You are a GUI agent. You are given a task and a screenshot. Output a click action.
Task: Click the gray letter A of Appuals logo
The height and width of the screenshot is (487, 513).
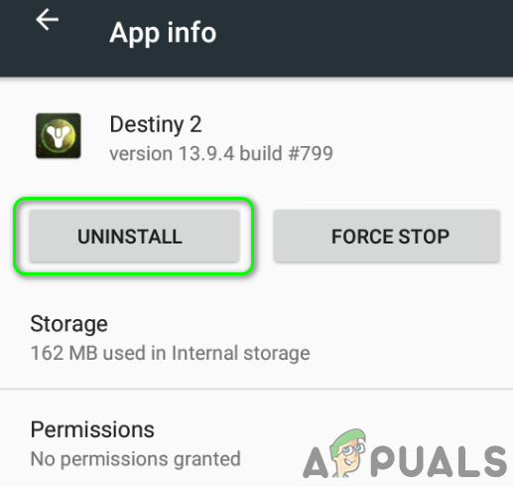tap(317, 462)
